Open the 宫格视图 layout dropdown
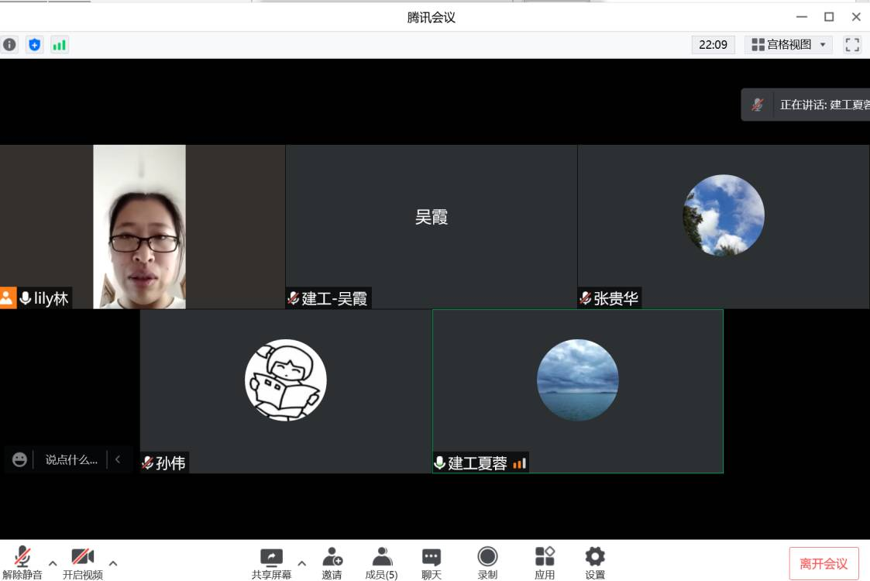Viewport: 870px width, 581px height. [789, 45]
